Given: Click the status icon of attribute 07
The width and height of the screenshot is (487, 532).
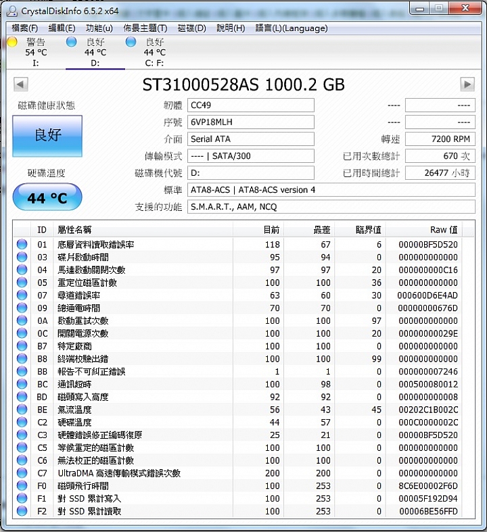Looking at the screenshot, I should click(x=22, y=295).
